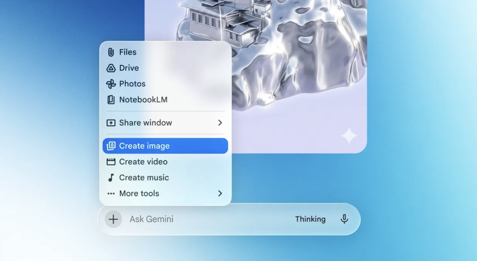
Task: Select the More tools menu entry
Action: (x=165, y=193)
